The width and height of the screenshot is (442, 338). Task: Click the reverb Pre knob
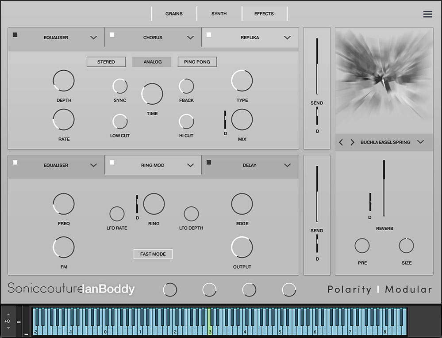click(362, 246)
